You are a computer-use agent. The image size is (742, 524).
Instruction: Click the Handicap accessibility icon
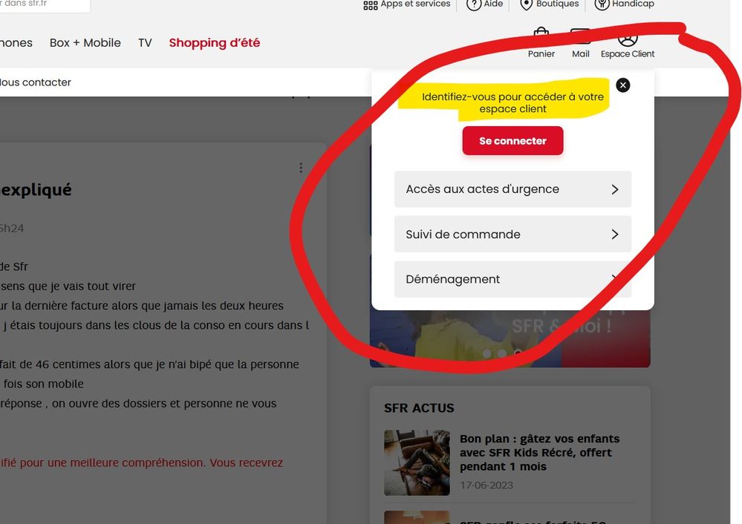click(601, 4)
